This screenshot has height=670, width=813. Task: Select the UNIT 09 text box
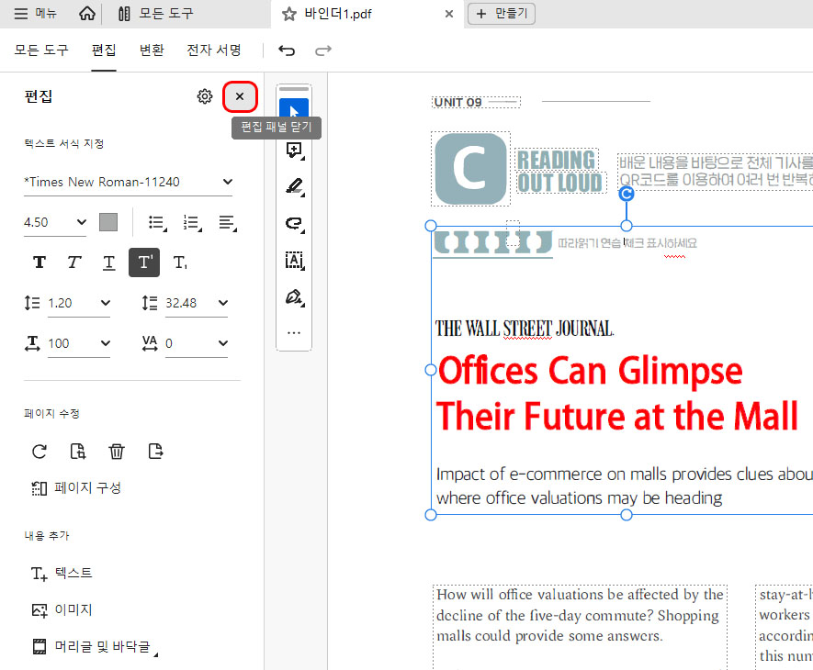click(476, 102)
